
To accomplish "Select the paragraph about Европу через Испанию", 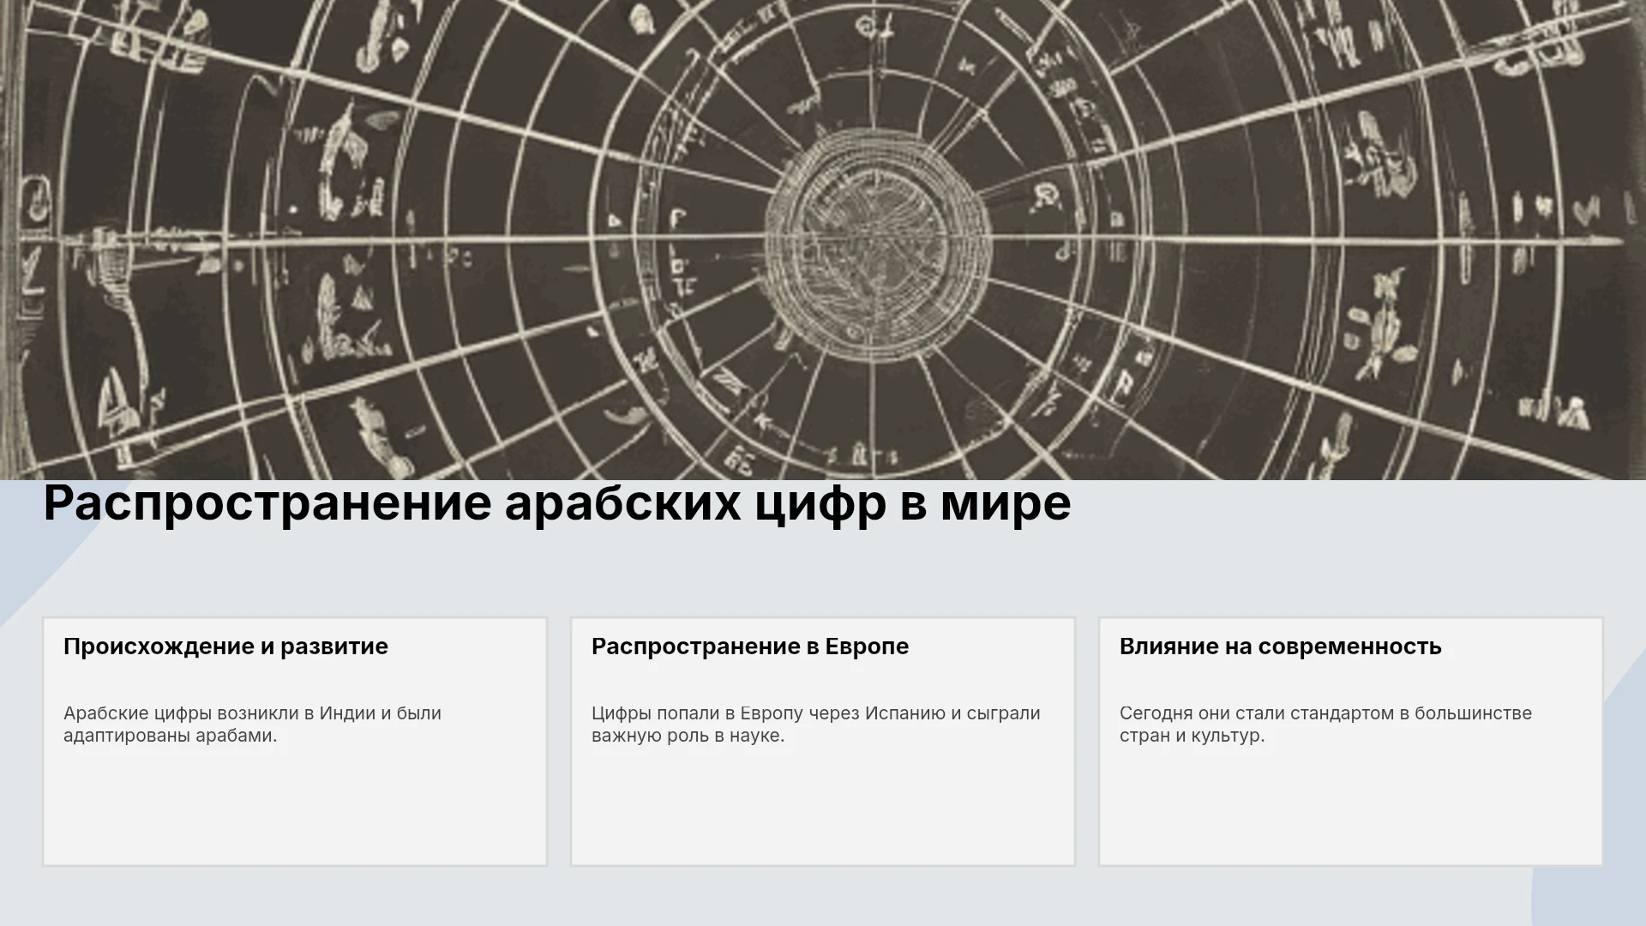I will tap(815, 725).
